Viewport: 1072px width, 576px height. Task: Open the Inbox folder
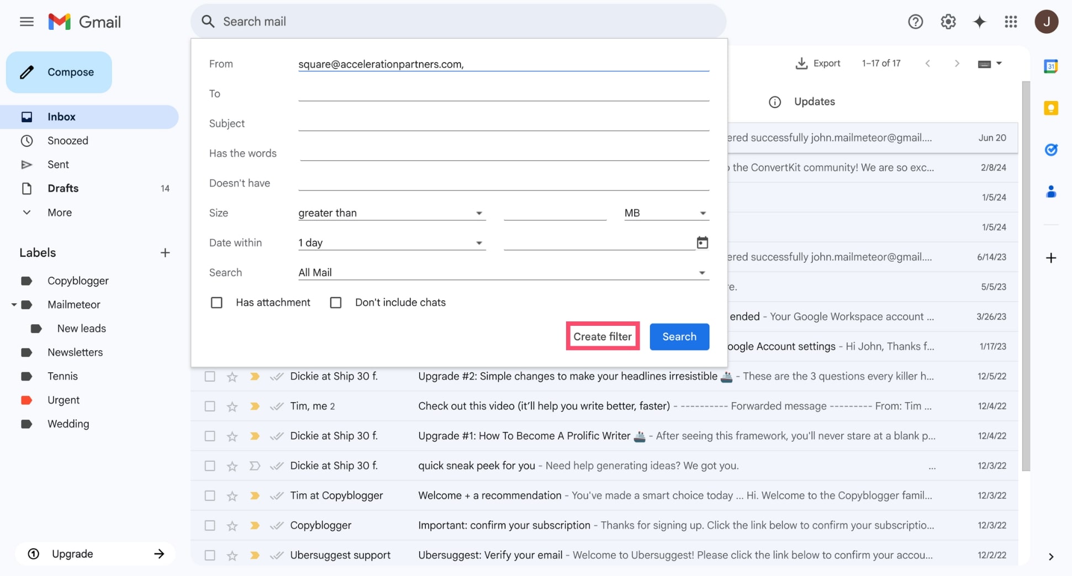tap(89, 117)
